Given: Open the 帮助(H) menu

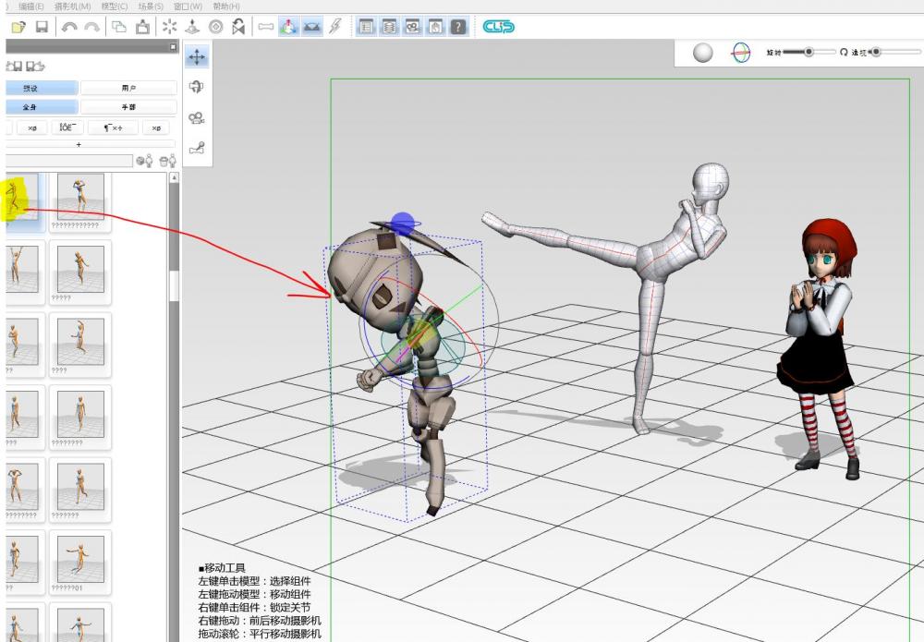Looking at the screenshot, I should tap(226, 6).
